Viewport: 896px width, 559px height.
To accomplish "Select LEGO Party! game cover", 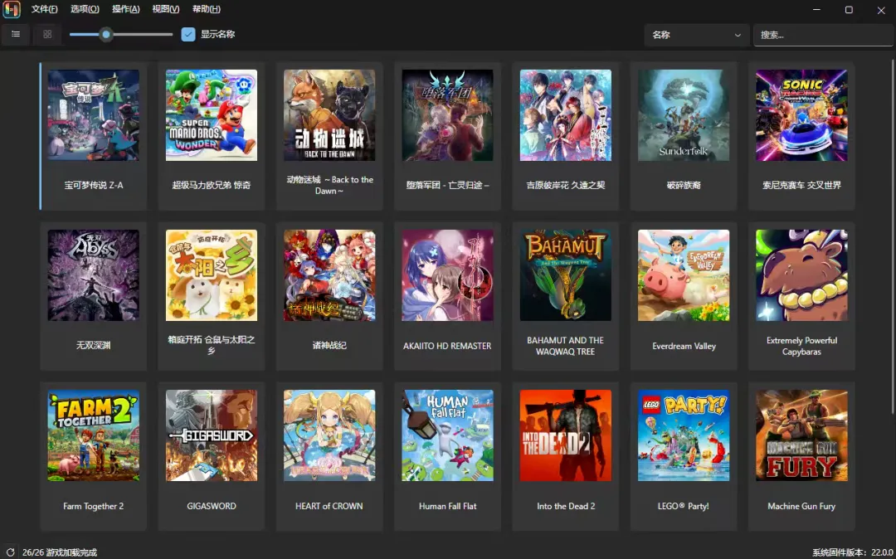I will (x=684, y=435).
